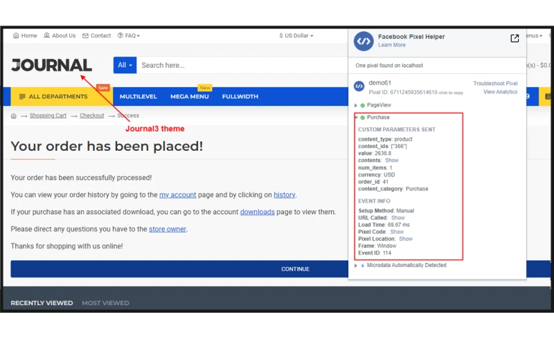The image size is (554, 339).
Task: Open the US Dollar currency dropdown
Action: coord(296,35)
